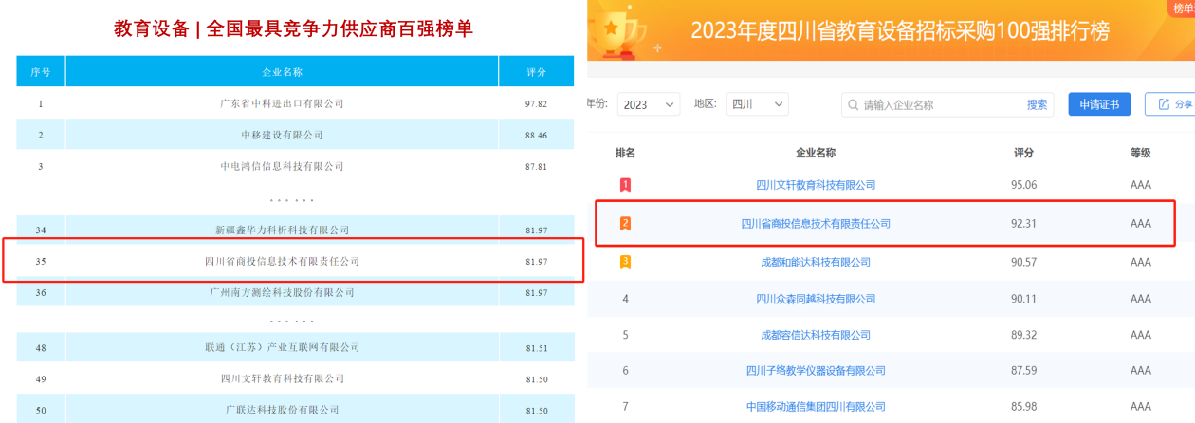Click the 序号 header in national list
Screen dimensions: 1195x423
click(x=41, y=72)
